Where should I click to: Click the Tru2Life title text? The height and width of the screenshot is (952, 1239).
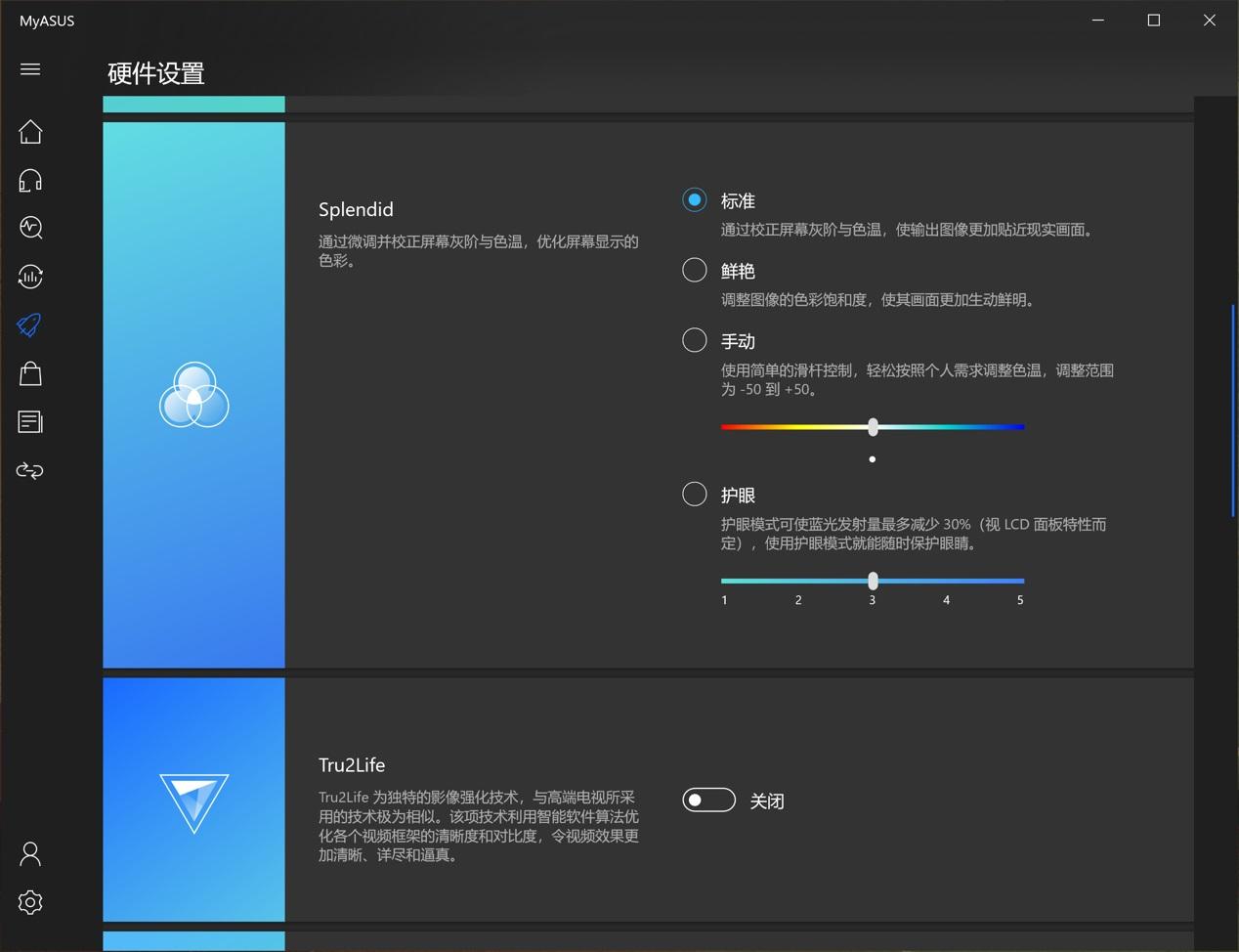(x=352, y=764)
